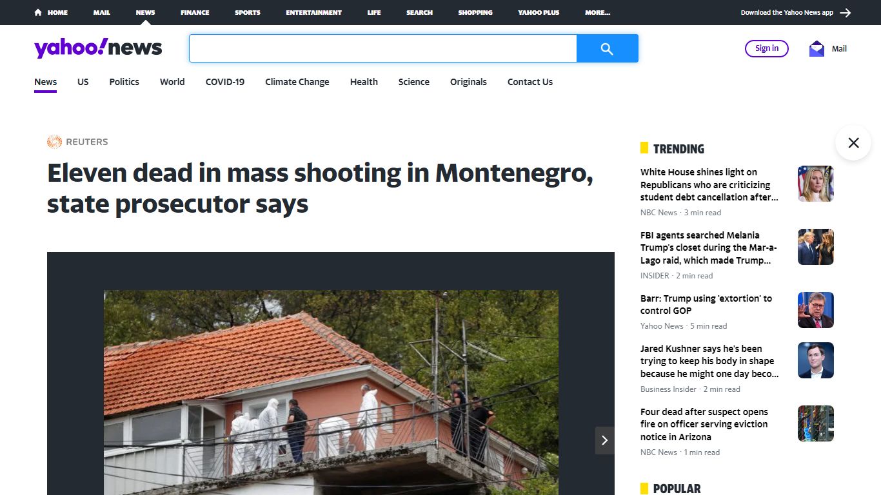Click Arizona eviction story thumbnail
Screen dimensions: 881x495
point(816,423)
